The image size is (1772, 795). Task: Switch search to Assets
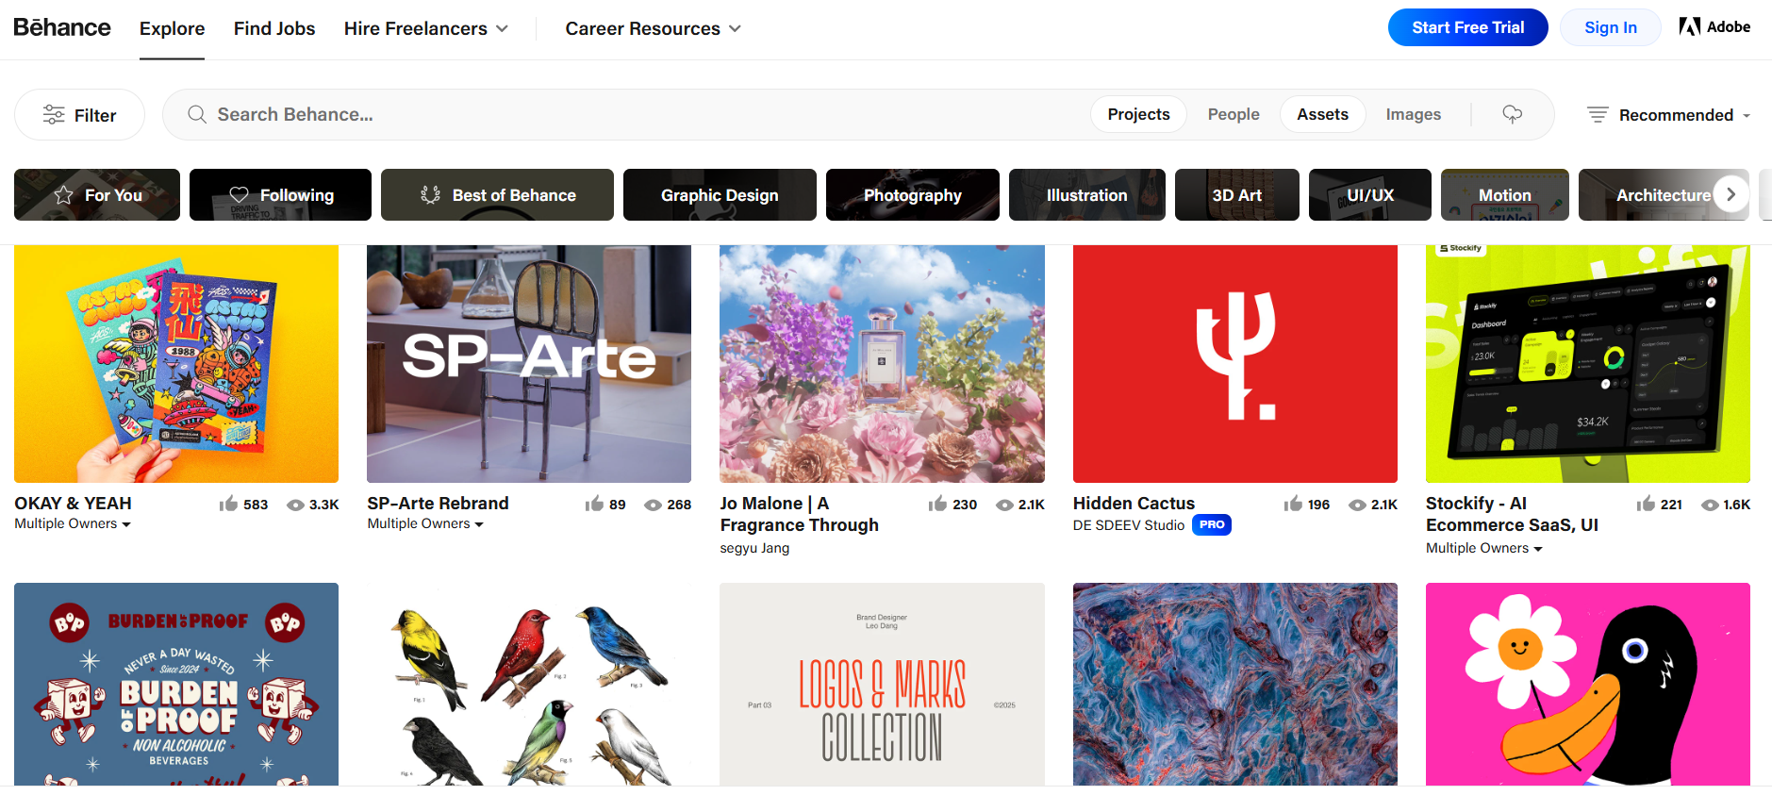1322,114
